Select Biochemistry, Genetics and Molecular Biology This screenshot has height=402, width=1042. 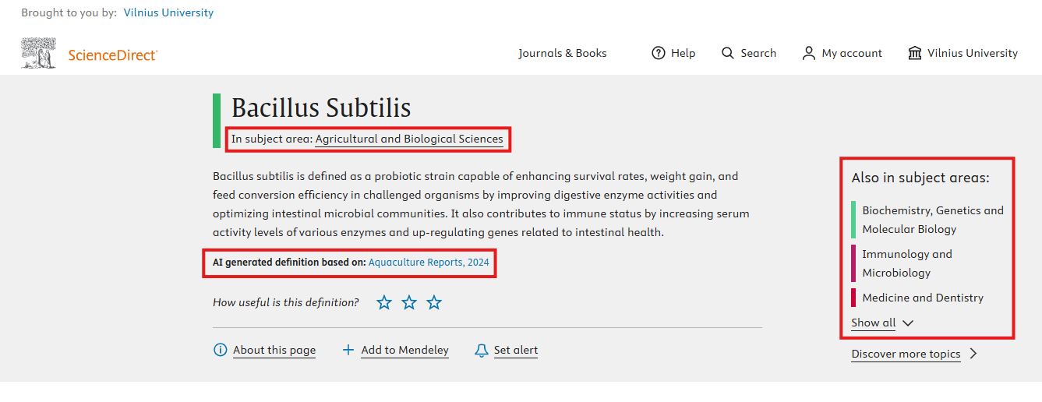point(933,220)
